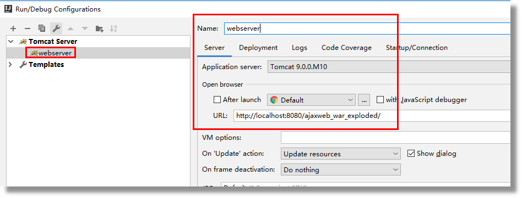Sort configurations alphabetically icon

[x=113, y=29]
